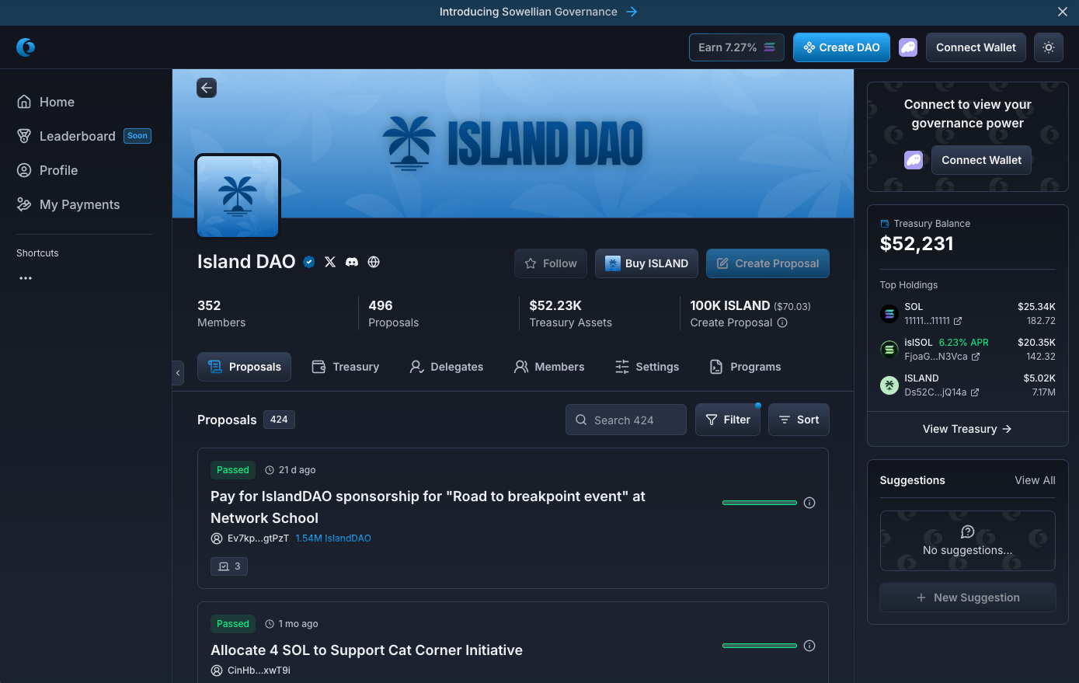This screenshot has height=683, width=1079.
Task: Open the Filter options for proposals
Action: (x=727, y=420)
